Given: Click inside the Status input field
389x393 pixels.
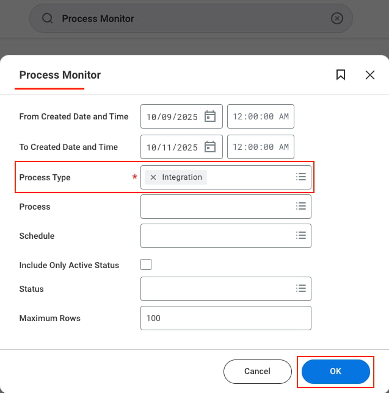Looking at the screenshot, I should point(226,289).
